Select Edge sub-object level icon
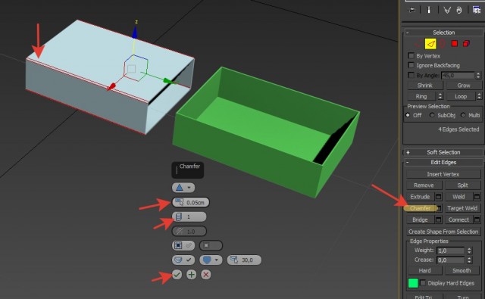This screenshot has height=299, width=485. click(430, 44)
